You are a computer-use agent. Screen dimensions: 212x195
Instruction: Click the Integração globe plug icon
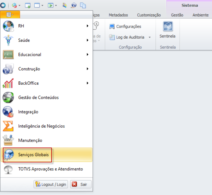coord(8,112)
